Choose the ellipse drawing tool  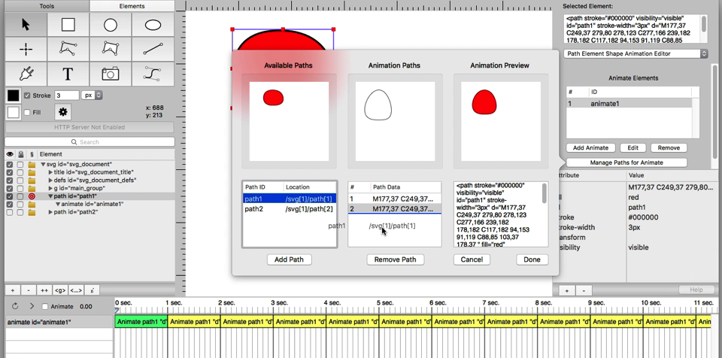153,25
